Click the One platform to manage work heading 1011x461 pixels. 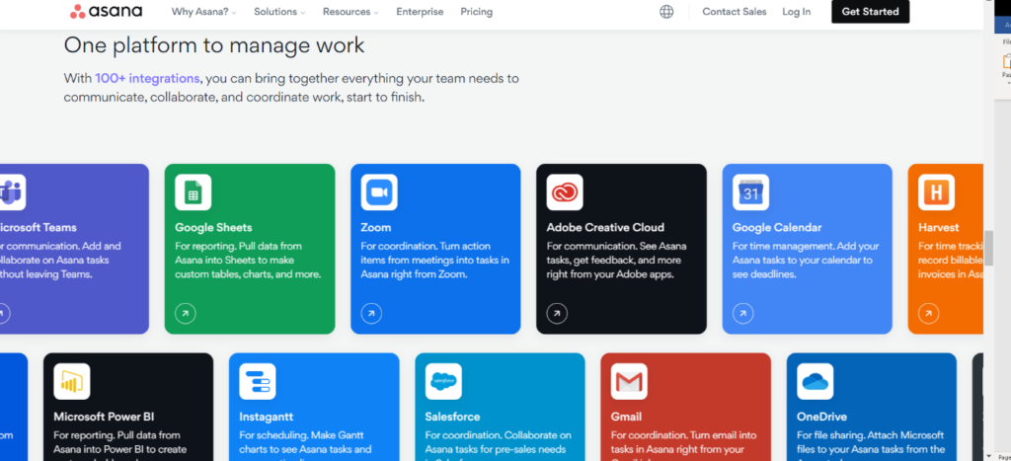(214, 45)
